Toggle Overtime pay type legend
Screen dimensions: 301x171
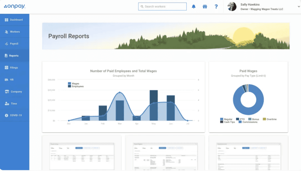coord(270,119)
